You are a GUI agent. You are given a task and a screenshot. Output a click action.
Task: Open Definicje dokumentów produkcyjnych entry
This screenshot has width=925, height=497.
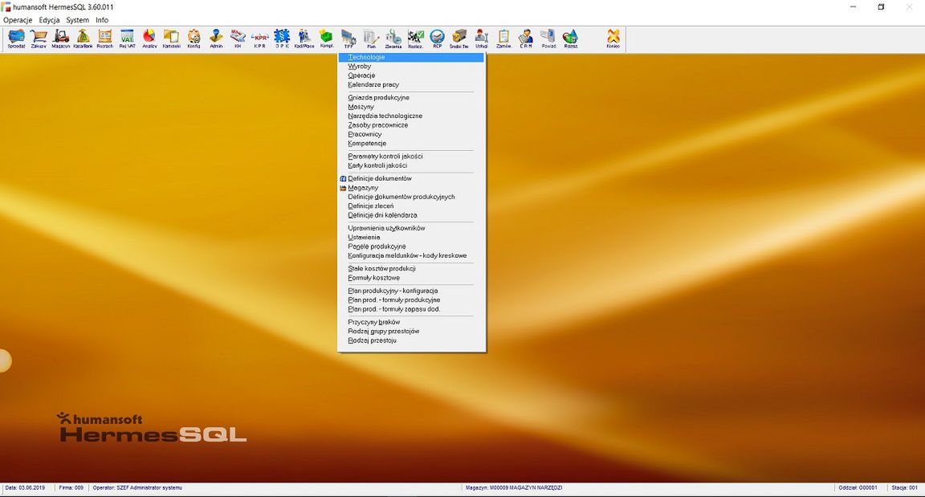[x=411, y=197]
